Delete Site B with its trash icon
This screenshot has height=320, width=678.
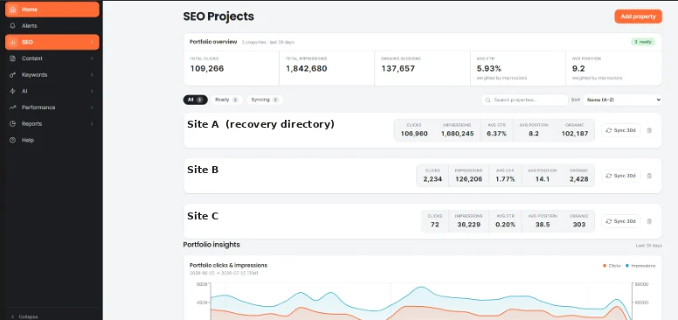(649, 176)
